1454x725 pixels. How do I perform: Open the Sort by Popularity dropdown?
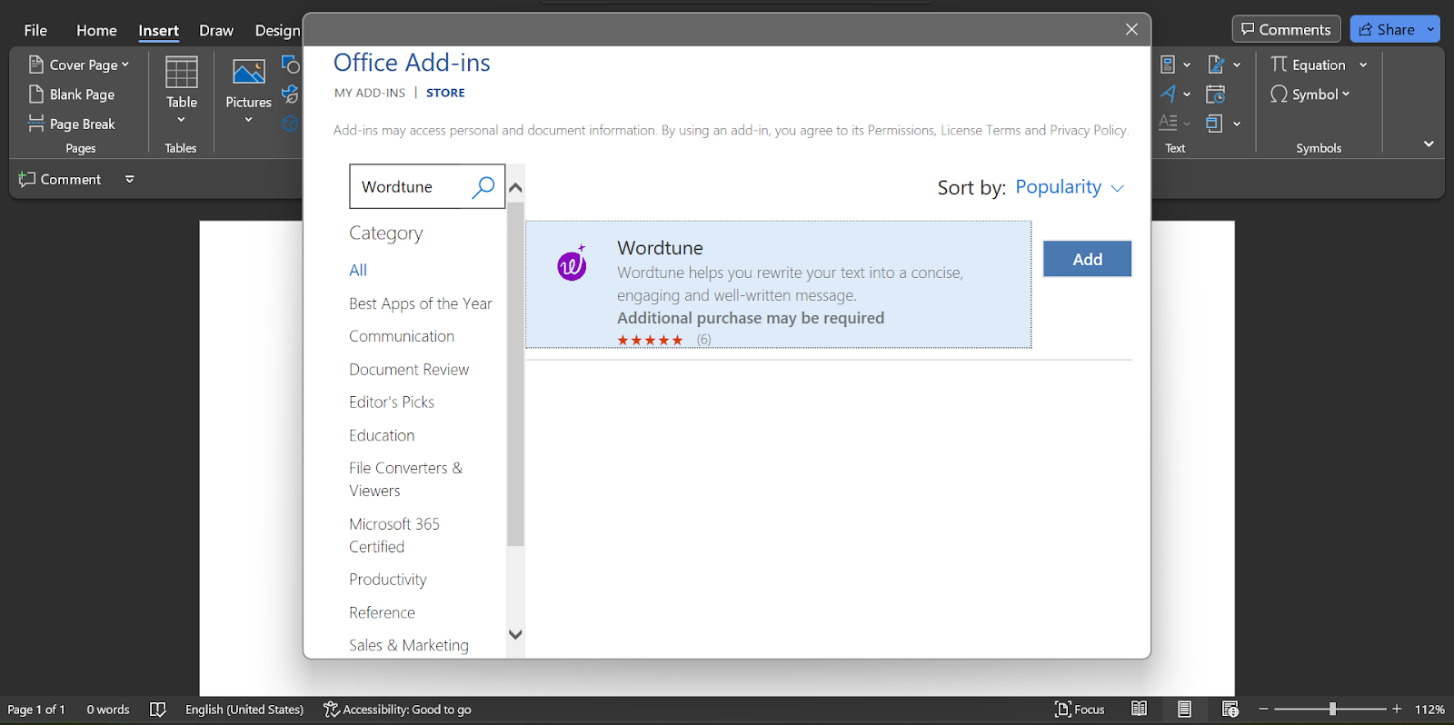coord(1071,187)
